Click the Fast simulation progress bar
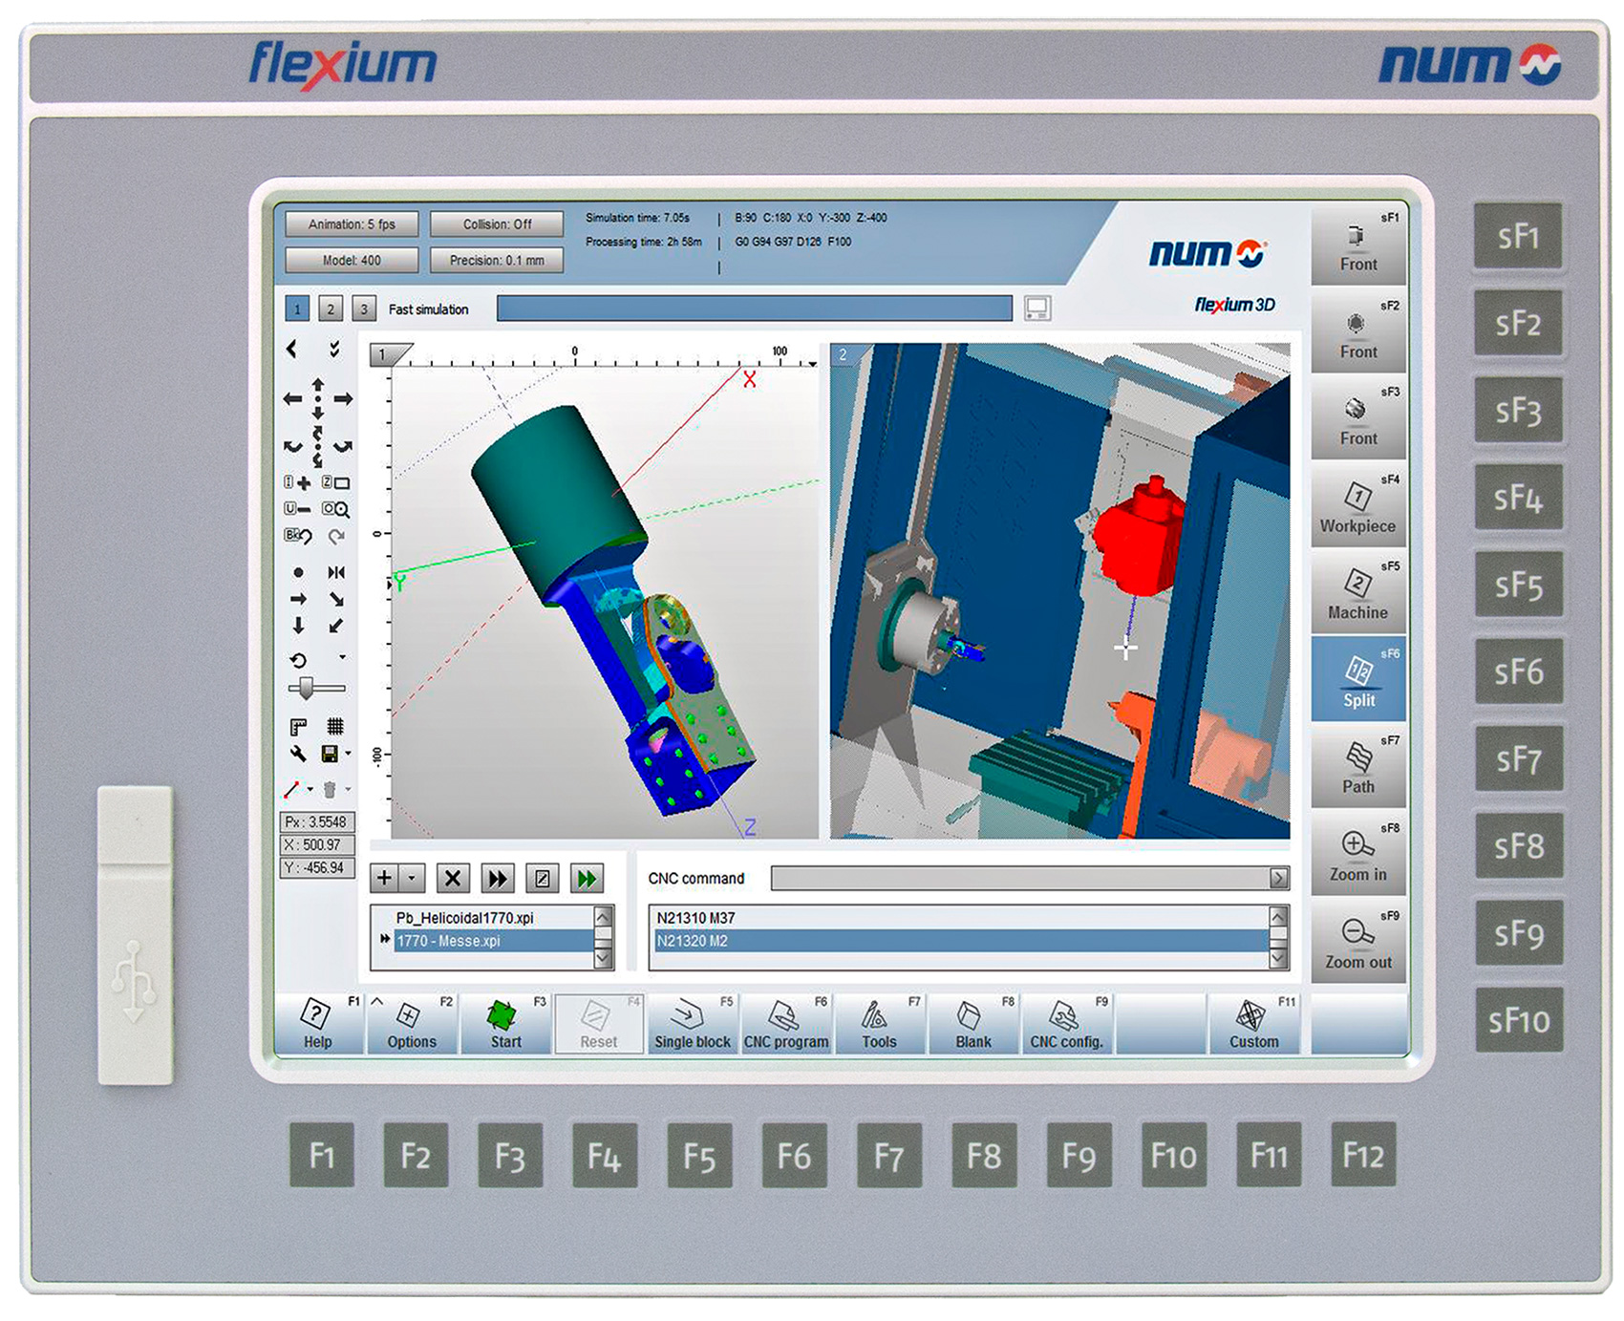 click(755, 309)
